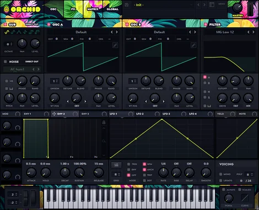The width and height of the screenshot is (259, 210).
Task: Select the ENV 1 tab
Action: (x=36, y=114)
